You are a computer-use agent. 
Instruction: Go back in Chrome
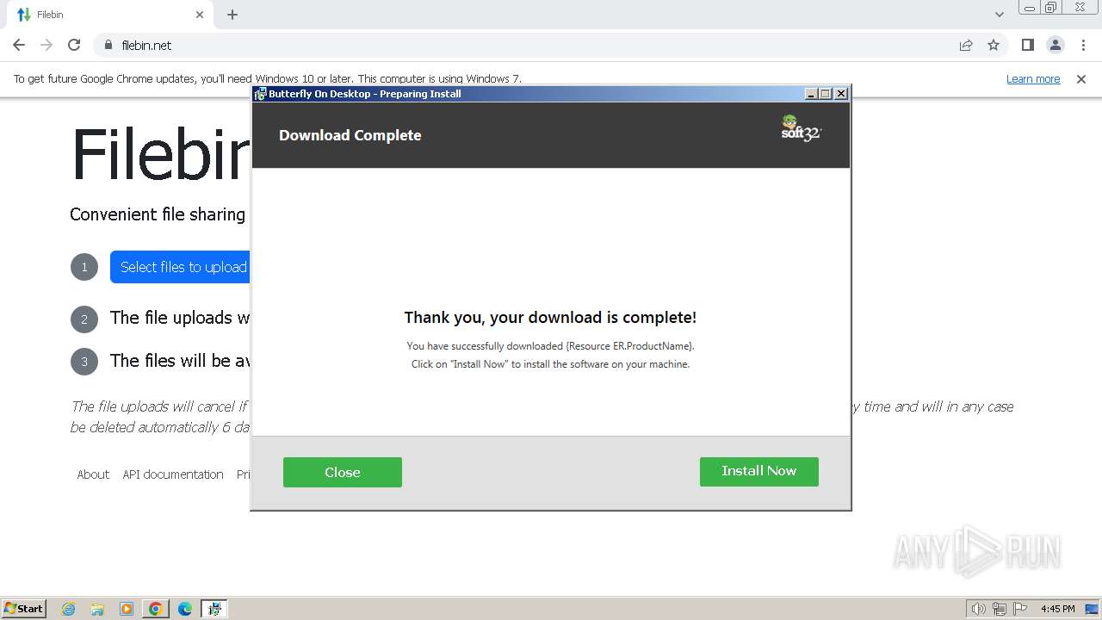pos(19,45)
